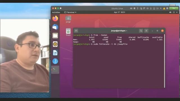Image resolution: width=180 pixels, height=101 pixels.
Task: Open the jorge home folder on desktop
Action: [68, 19]
